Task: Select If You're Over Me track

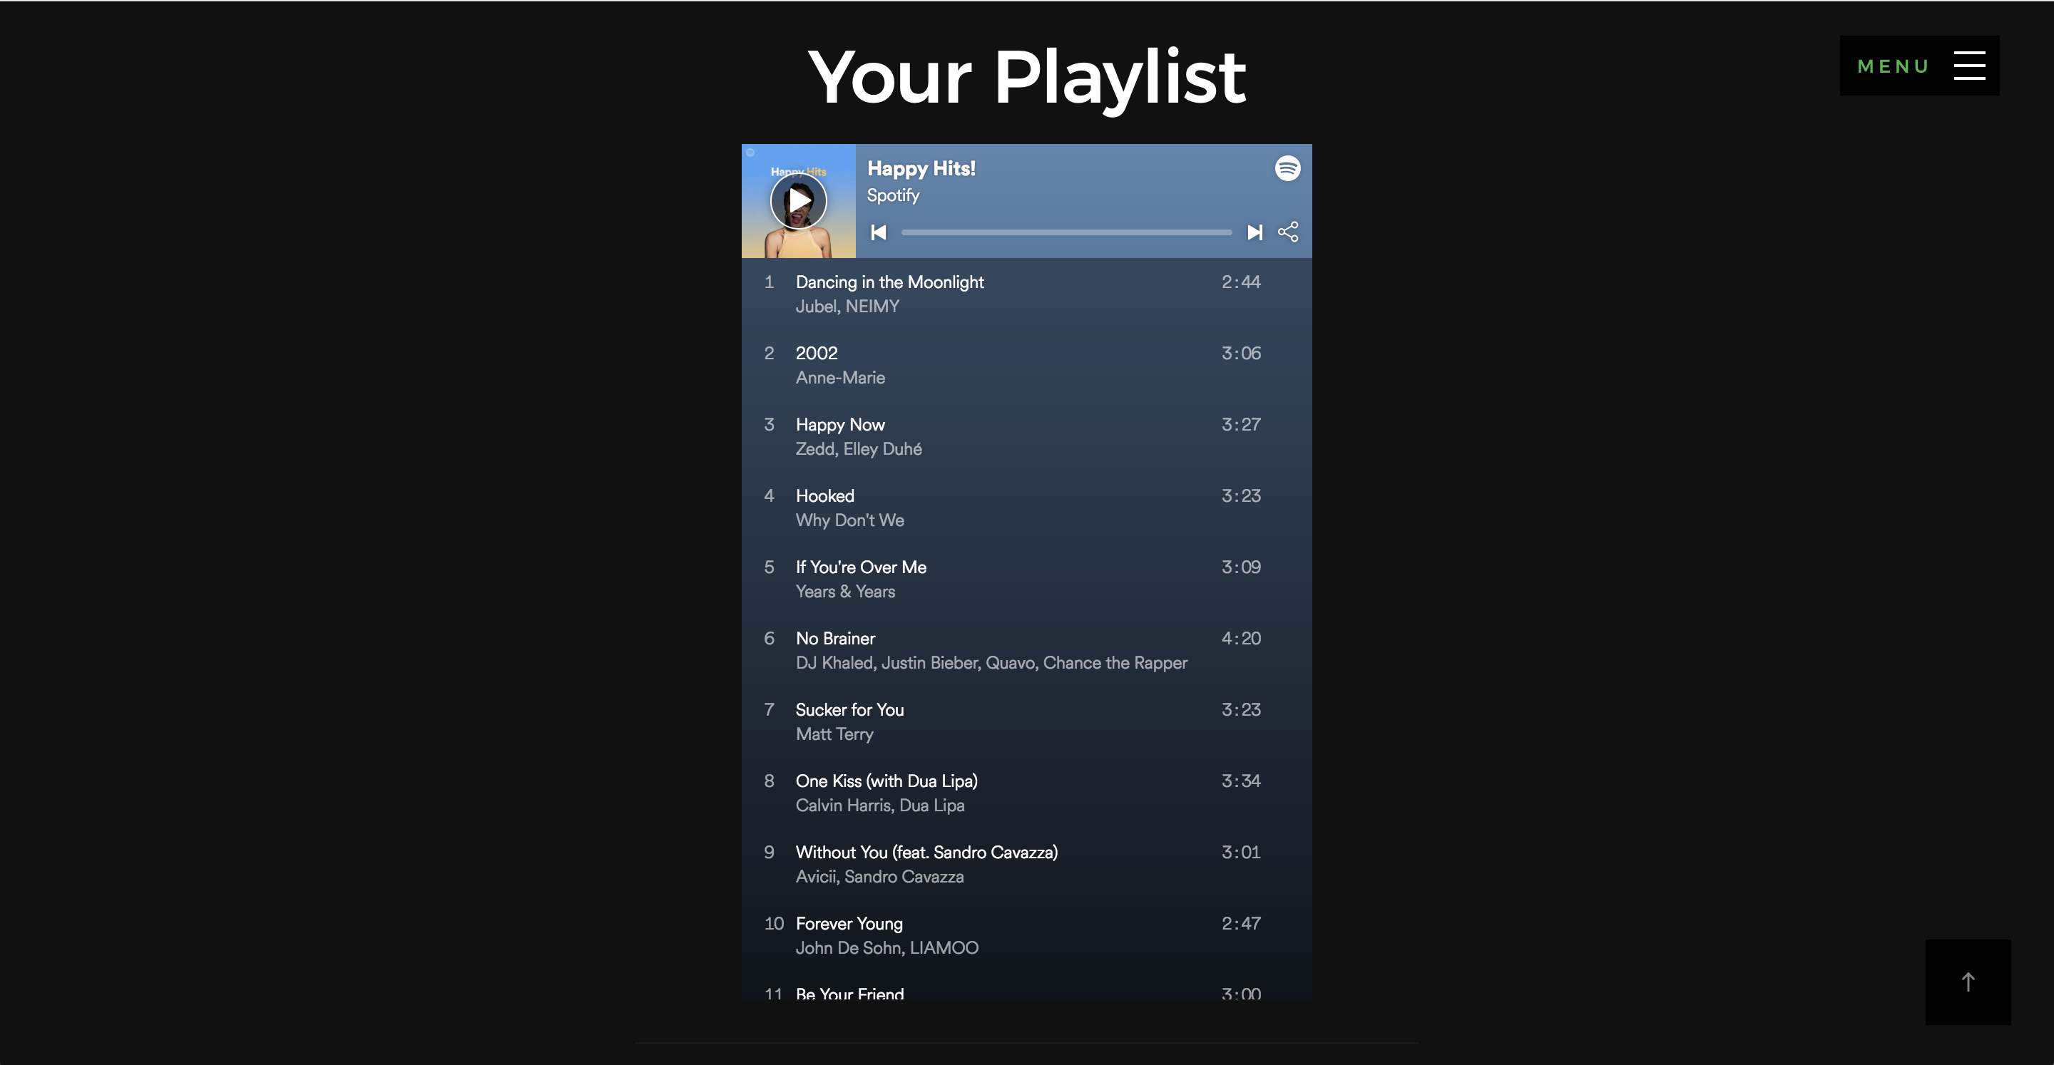Action: 1026,579
